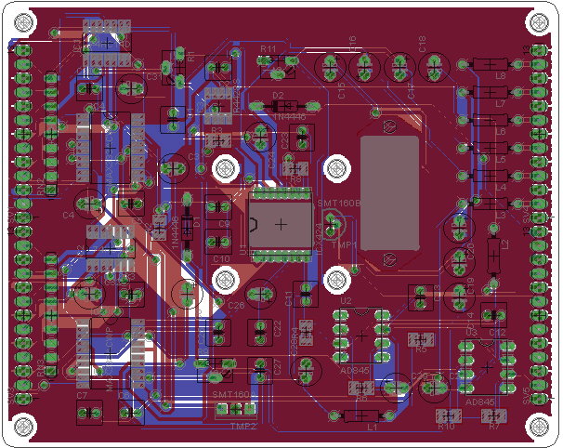
Task: Click the TMP2 three-pin header
Action: 236,409
